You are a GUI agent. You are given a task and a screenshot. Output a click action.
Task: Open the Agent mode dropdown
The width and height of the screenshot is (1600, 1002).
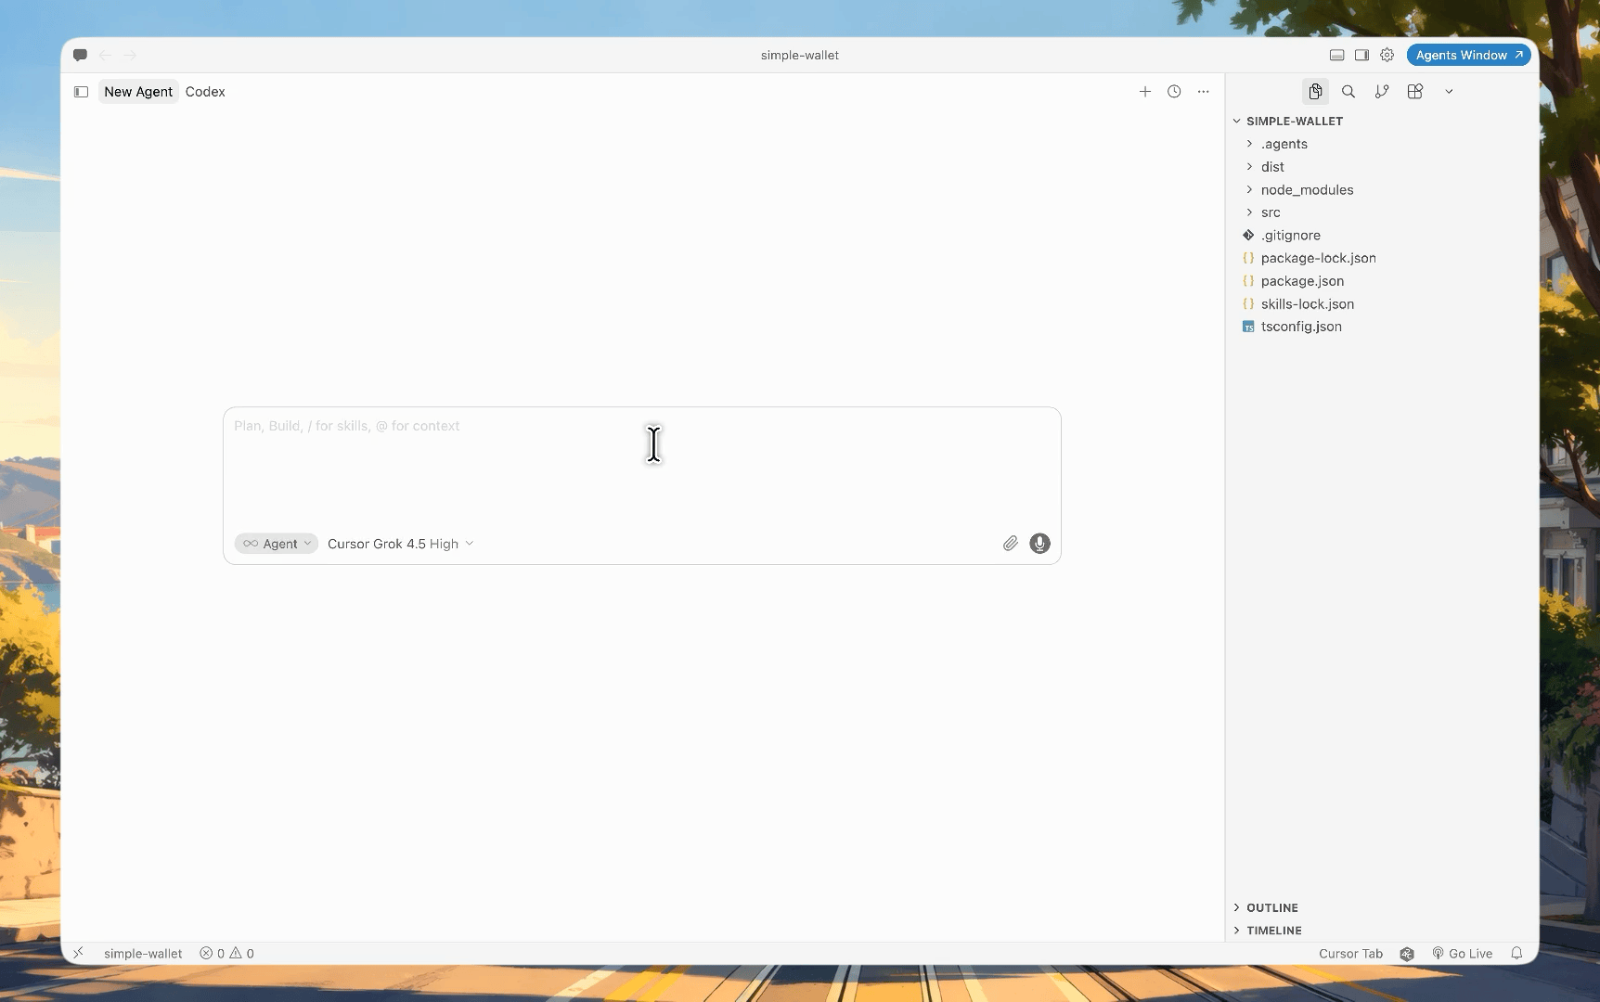click(x=277, y=544)
